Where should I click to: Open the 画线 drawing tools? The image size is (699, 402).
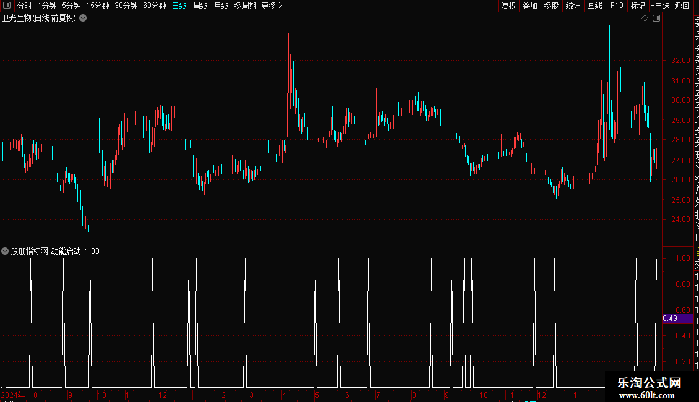pos(594,6)
